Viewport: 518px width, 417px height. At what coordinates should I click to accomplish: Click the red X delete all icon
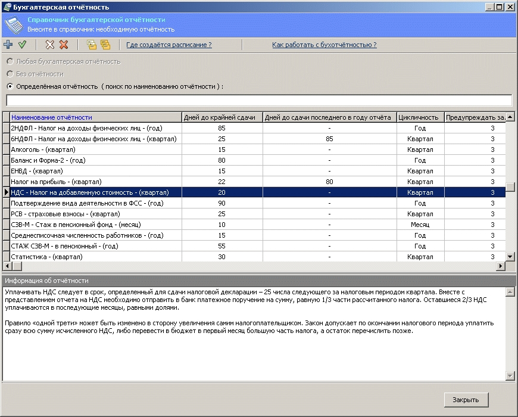coord(64,45)
